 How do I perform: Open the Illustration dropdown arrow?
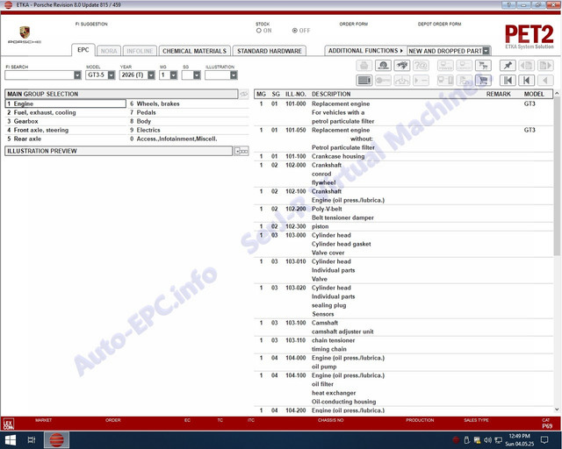(234, 75)
